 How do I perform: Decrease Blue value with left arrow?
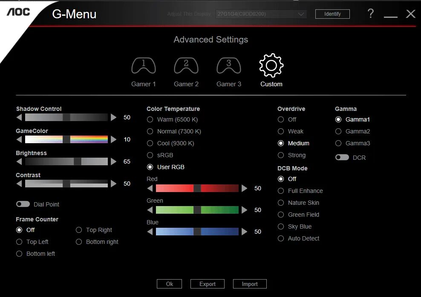pyautogui.click(x=150, y=232)
